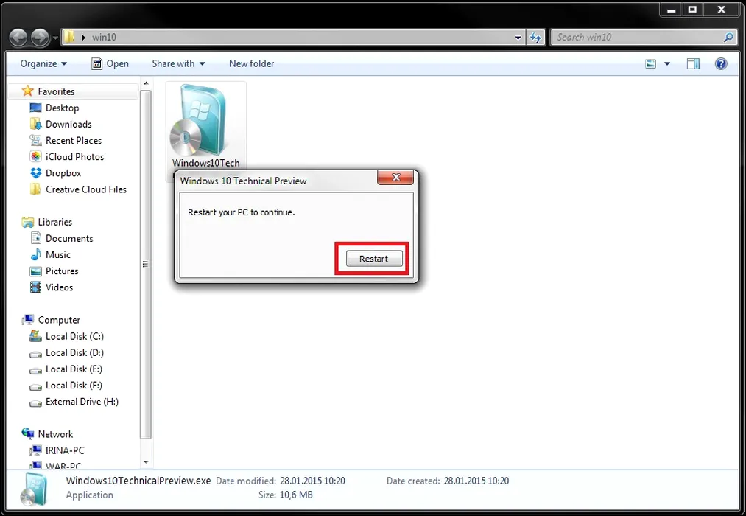Click Open in the toolbar
This screenshot has width=746, height=516.
click(110, 64)
